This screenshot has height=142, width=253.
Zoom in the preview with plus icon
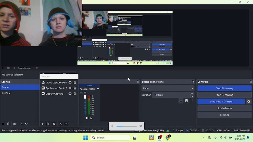tap(15, 68)
